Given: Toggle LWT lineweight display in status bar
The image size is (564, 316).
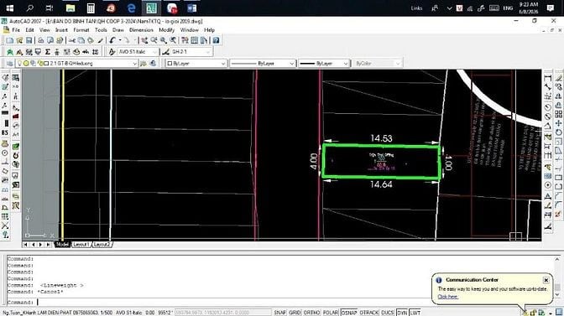Looking at the screenshot, I should pyautogui.click(x=415, y=313).
